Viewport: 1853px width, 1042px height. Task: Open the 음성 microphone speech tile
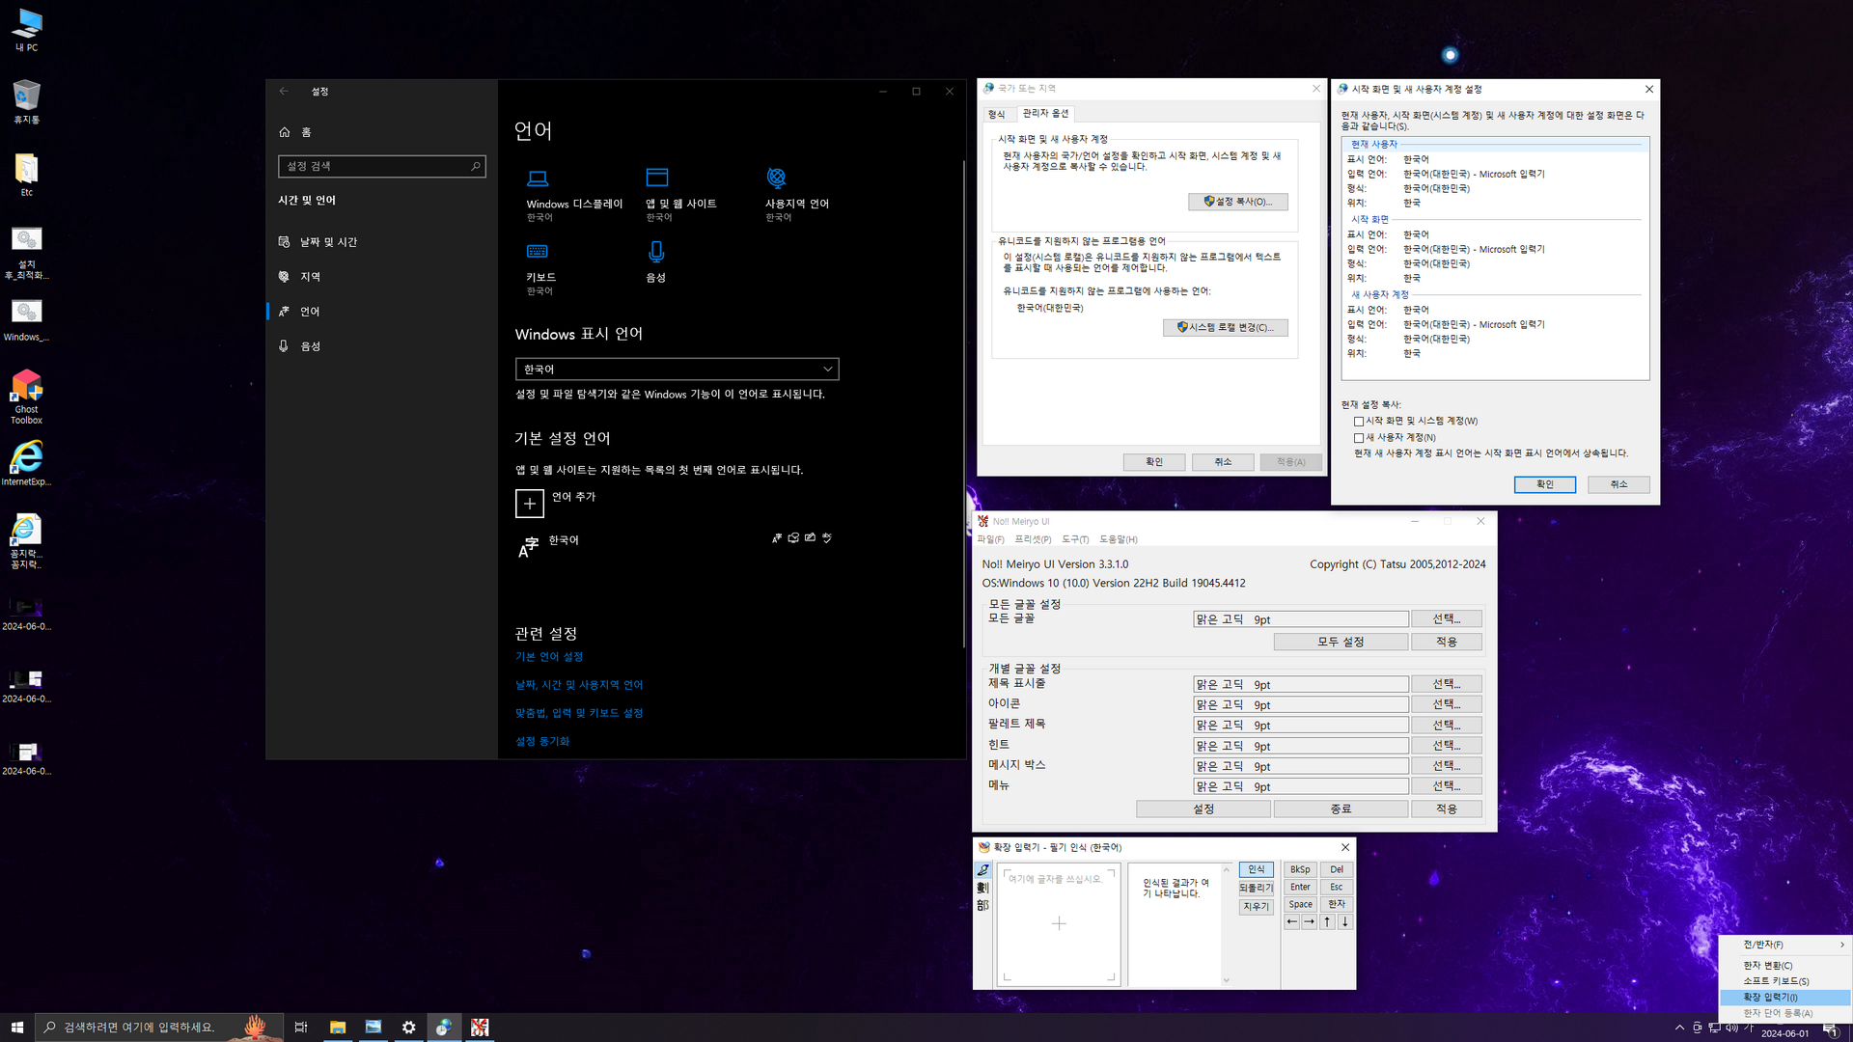pyautogui.click(x=656, y=262)
